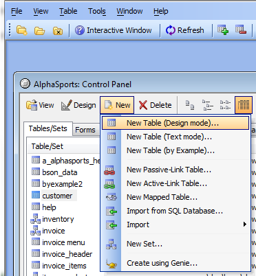Choose Create using Genie
This screenshot has width=256, height=276.
click(x=175, y=263)
